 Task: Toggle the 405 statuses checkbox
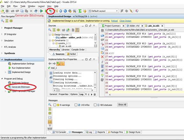95,105
